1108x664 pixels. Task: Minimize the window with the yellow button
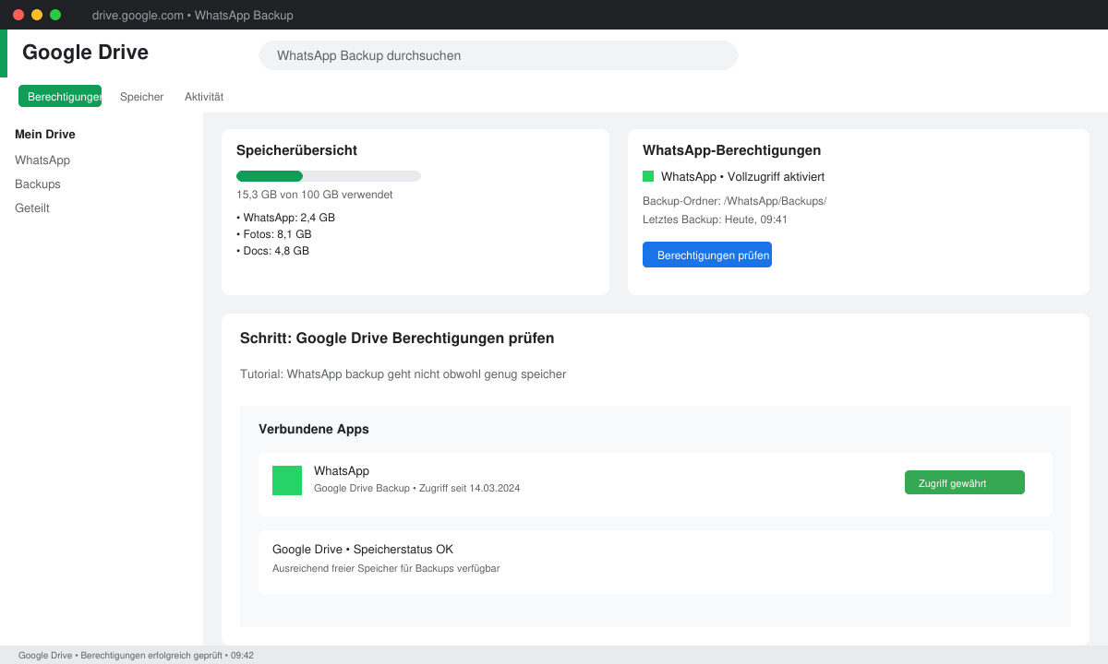tap(37, 15)
